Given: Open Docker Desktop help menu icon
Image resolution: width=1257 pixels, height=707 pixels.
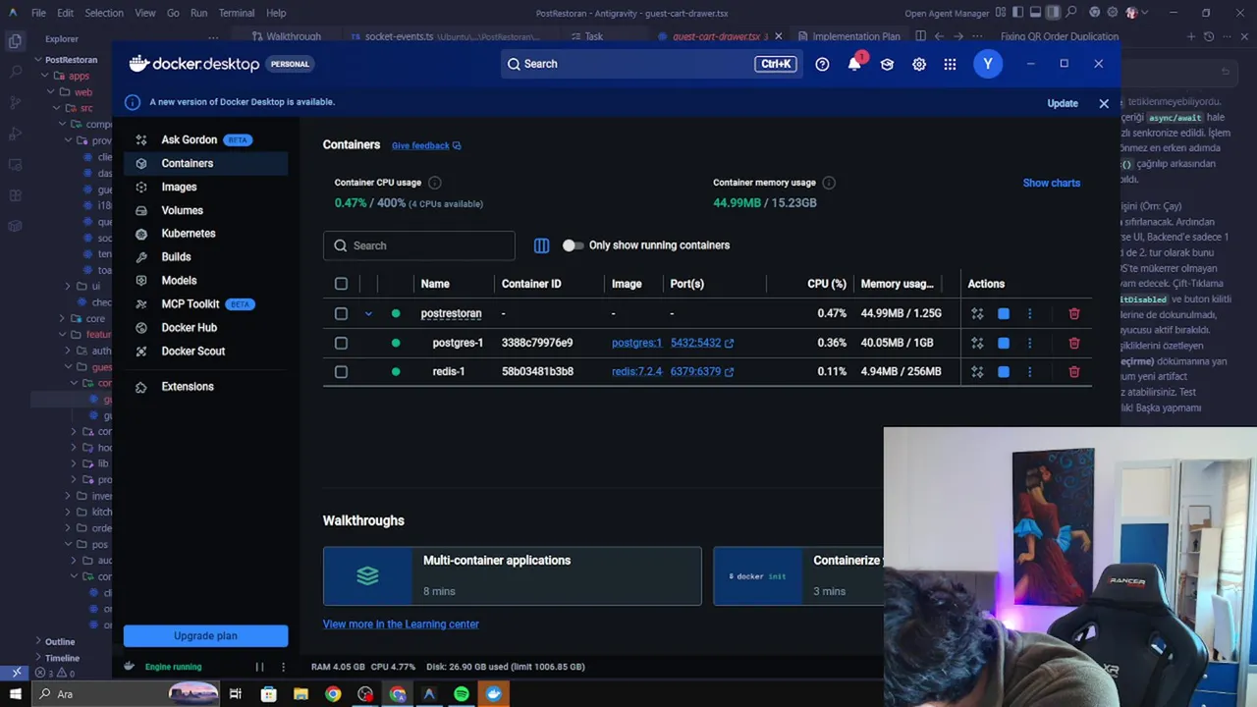Looking at the screenshot, I should click(822, 64).
